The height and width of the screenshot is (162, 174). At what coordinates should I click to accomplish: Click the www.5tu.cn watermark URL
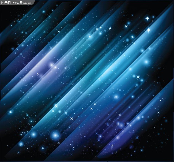point(22,3)
